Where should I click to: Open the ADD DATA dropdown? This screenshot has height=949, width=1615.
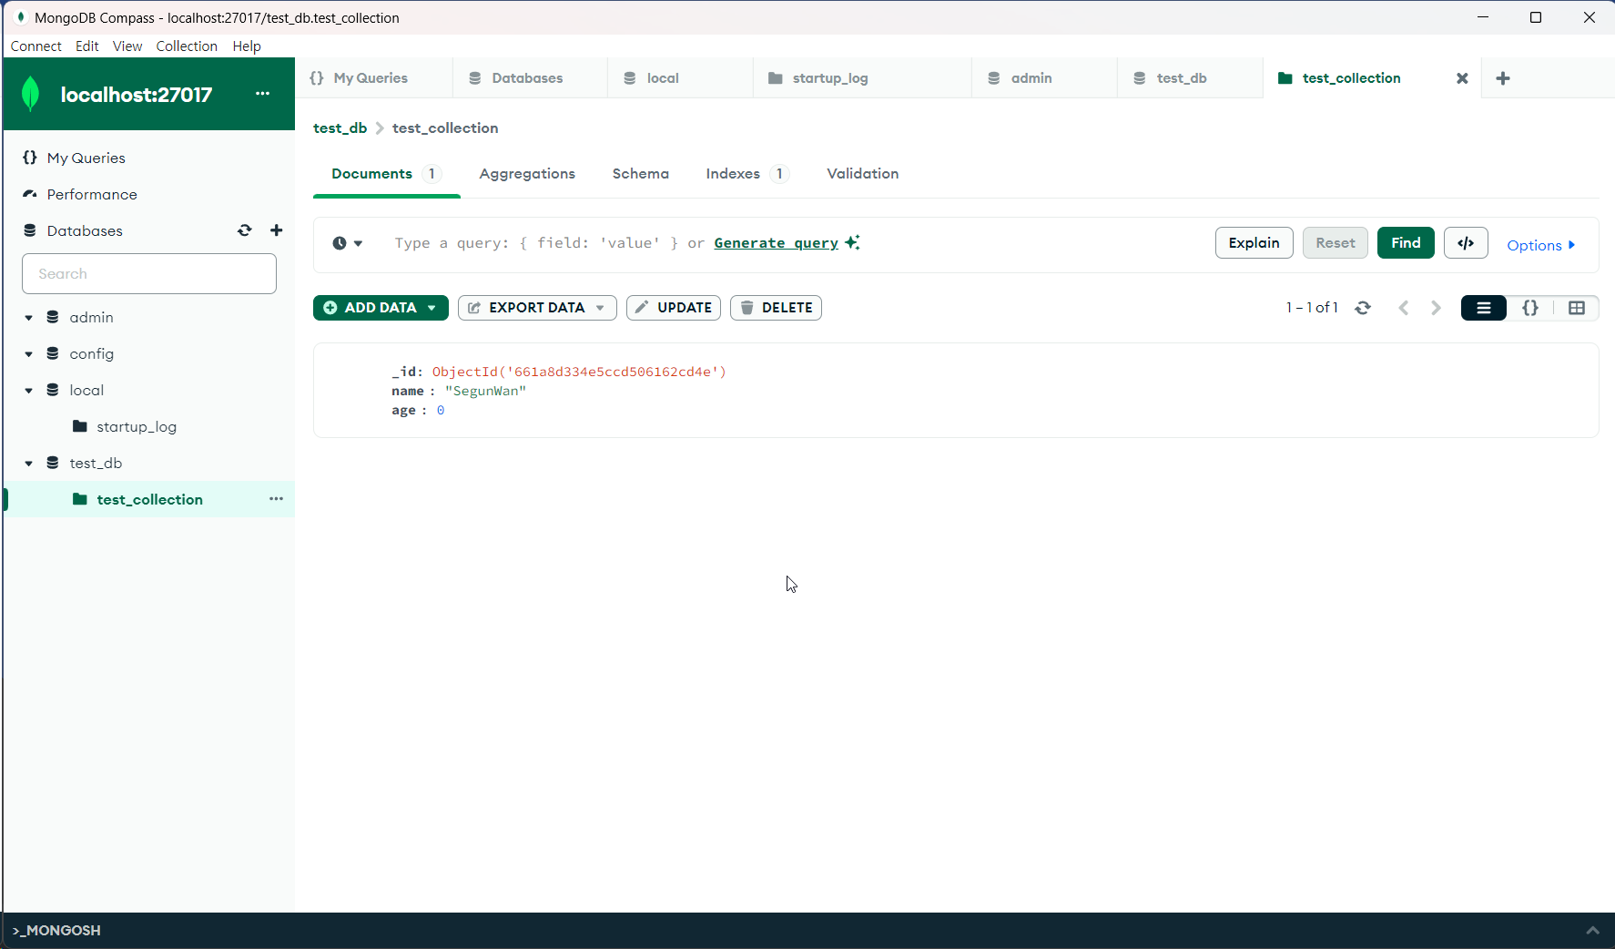pyautogui.click(x=381, y=308)
